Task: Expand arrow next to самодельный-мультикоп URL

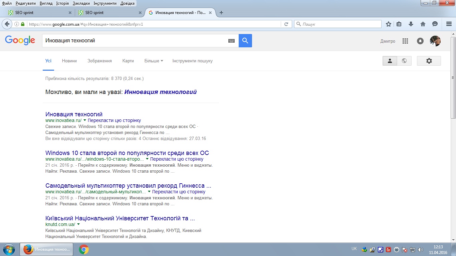Action: [149, 192]
